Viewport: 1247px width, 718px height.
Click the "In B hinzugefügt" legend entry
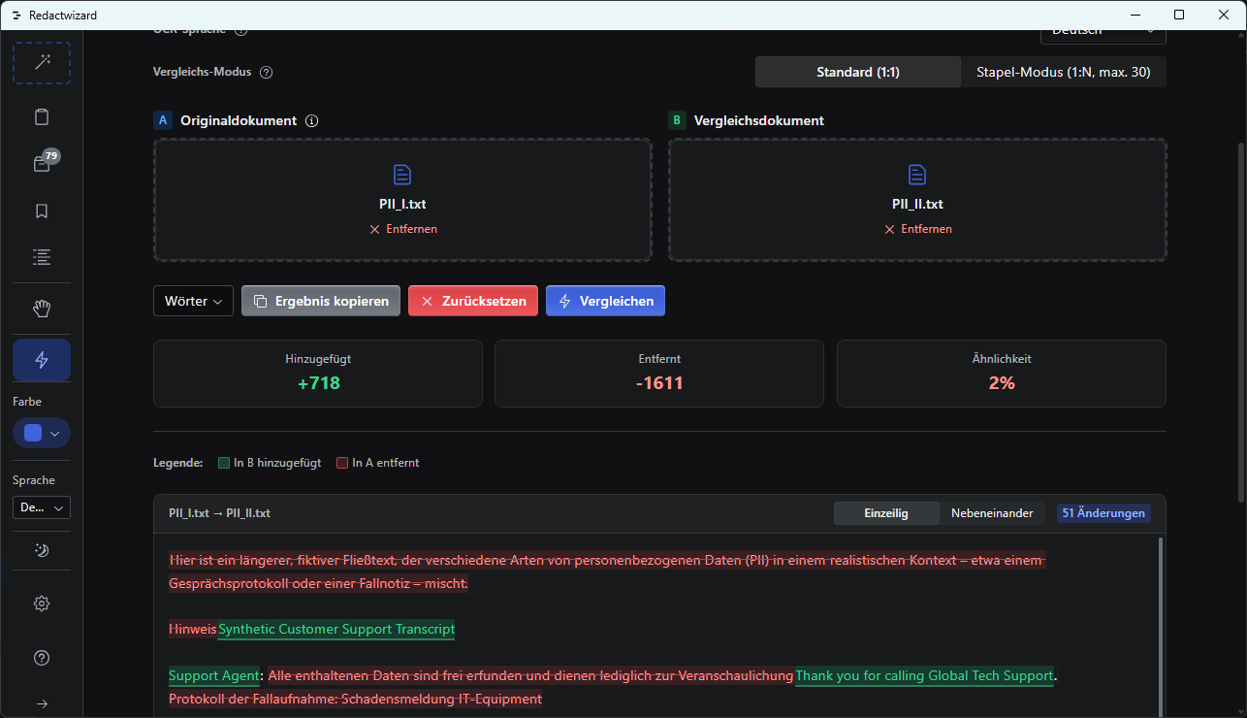[x=271, y=463]
